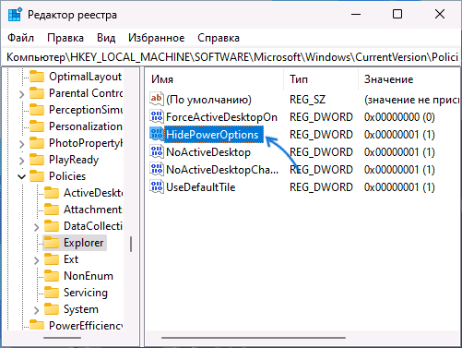The height and width of the screenshot is (348, 462).
Task: Click the values pane horizontal scrollbar thumb
Action: coord(254,338)
